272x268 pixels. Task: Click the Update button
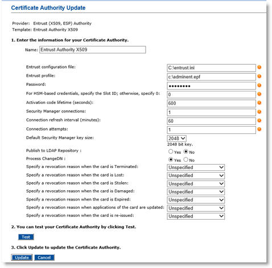pos(22,257)
